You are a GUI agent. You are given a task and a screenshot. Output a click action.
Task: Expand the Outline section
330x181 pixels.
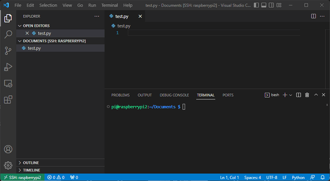(31, 163)
